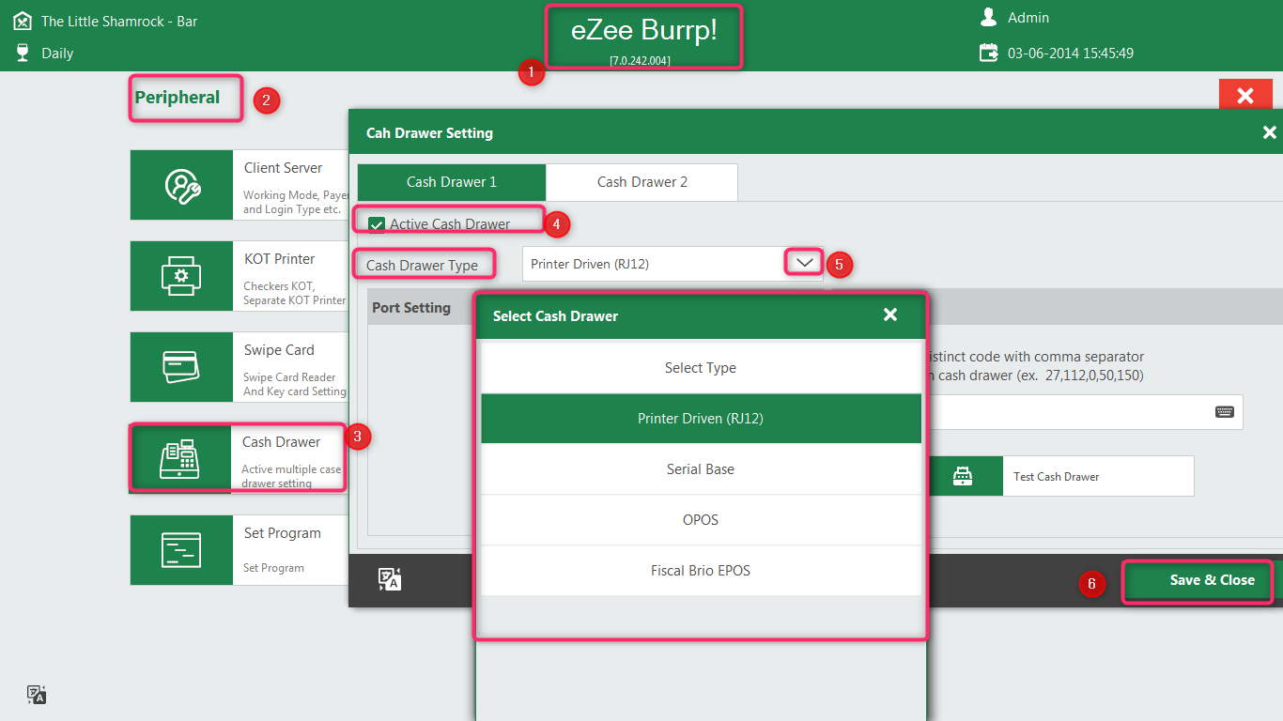Expand the Cash Drawer Type dropdown arrow
Viewport: 1283px width, 721px height.
[x=805, y=263]
